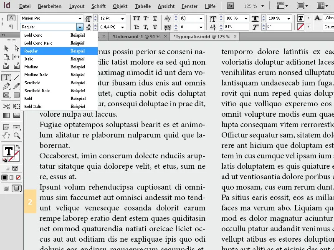The height and width of the screenshot is (250, 334).
Task: Select the Gradient tool
Action: [6, 115]
